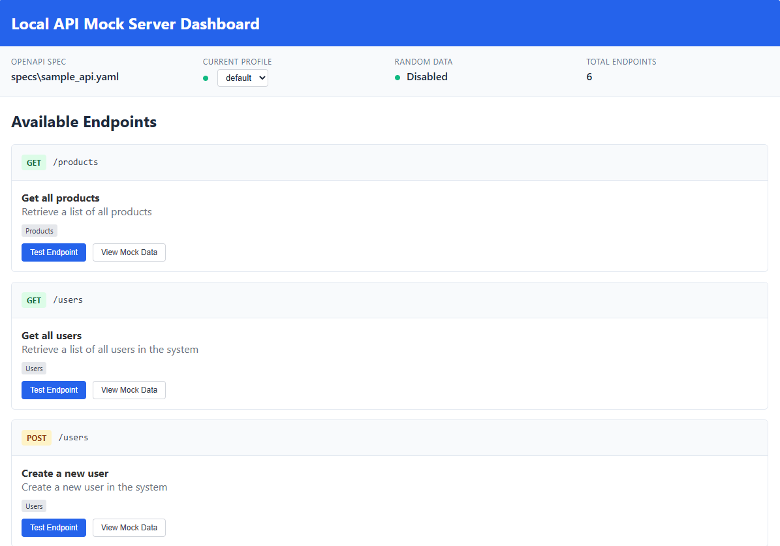The width and height of the screenshot is (780, 546).
Task: Click the GET badge for /users
Action: pyautogui.click(x=34, y=300)
